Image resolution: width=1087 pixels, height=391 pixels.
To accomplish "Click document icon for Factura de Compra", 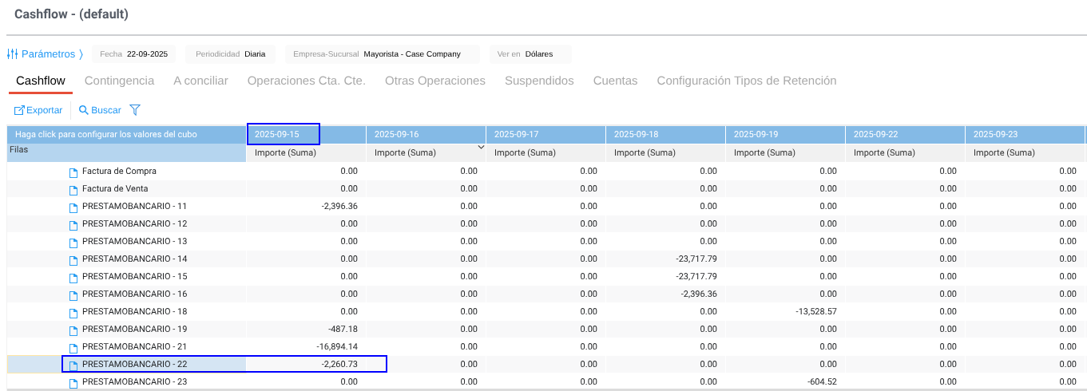I will pos(73,172).
